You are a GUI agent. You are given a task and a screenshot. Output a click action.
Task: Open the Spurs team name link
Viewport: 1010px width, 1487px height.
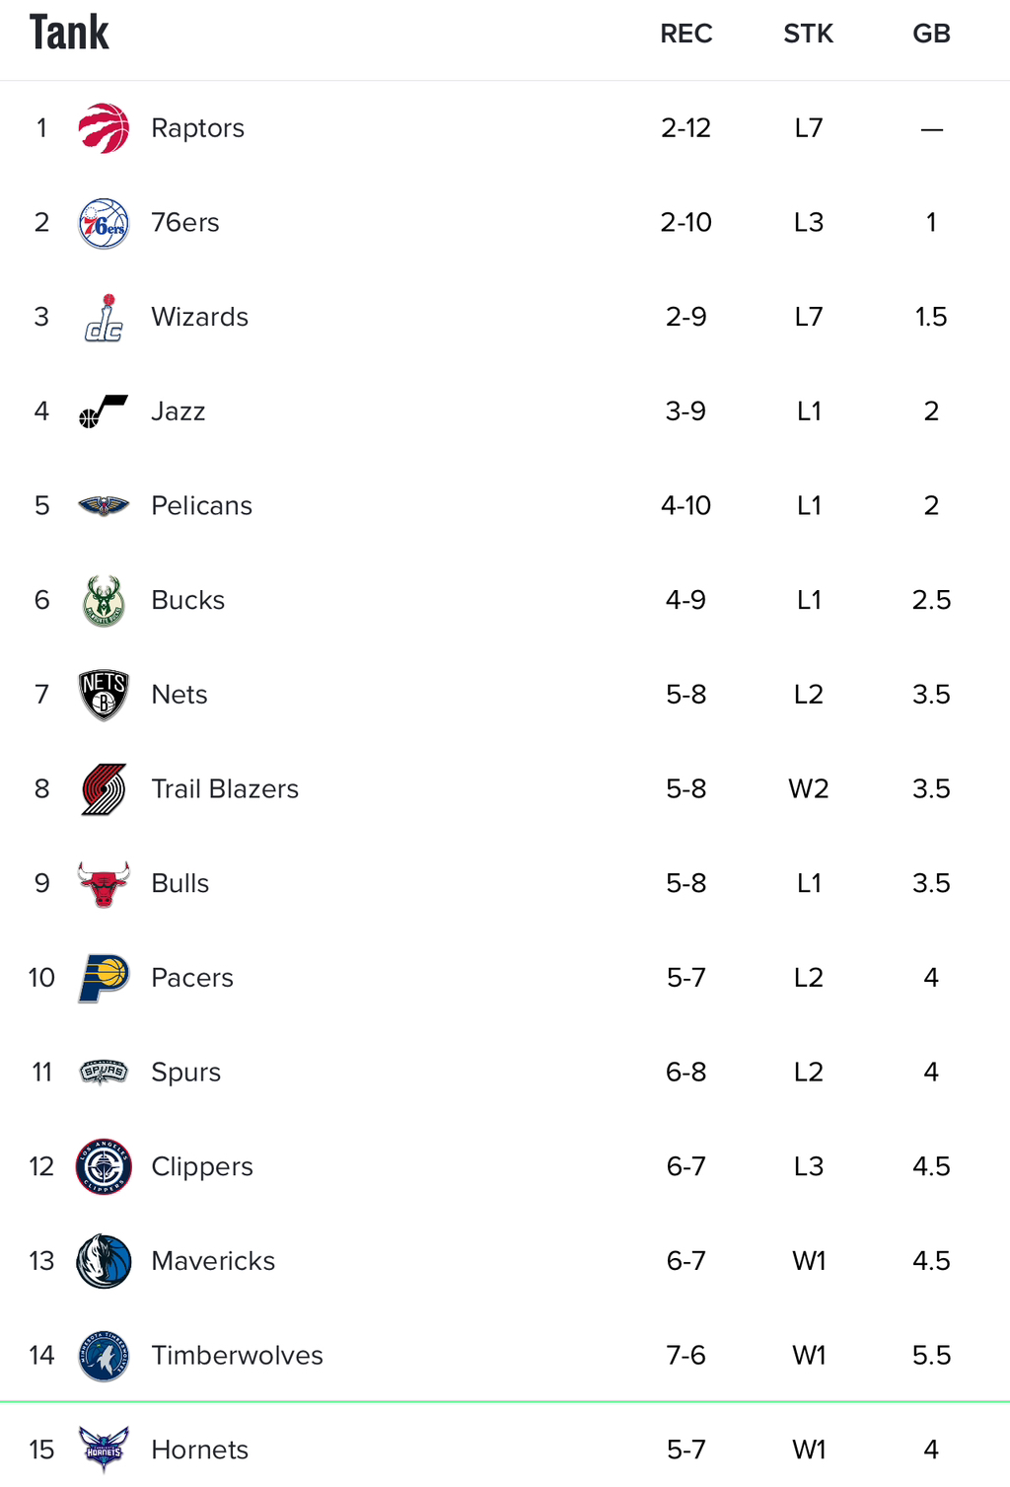pyautogui.click(x=185, y=1073)
